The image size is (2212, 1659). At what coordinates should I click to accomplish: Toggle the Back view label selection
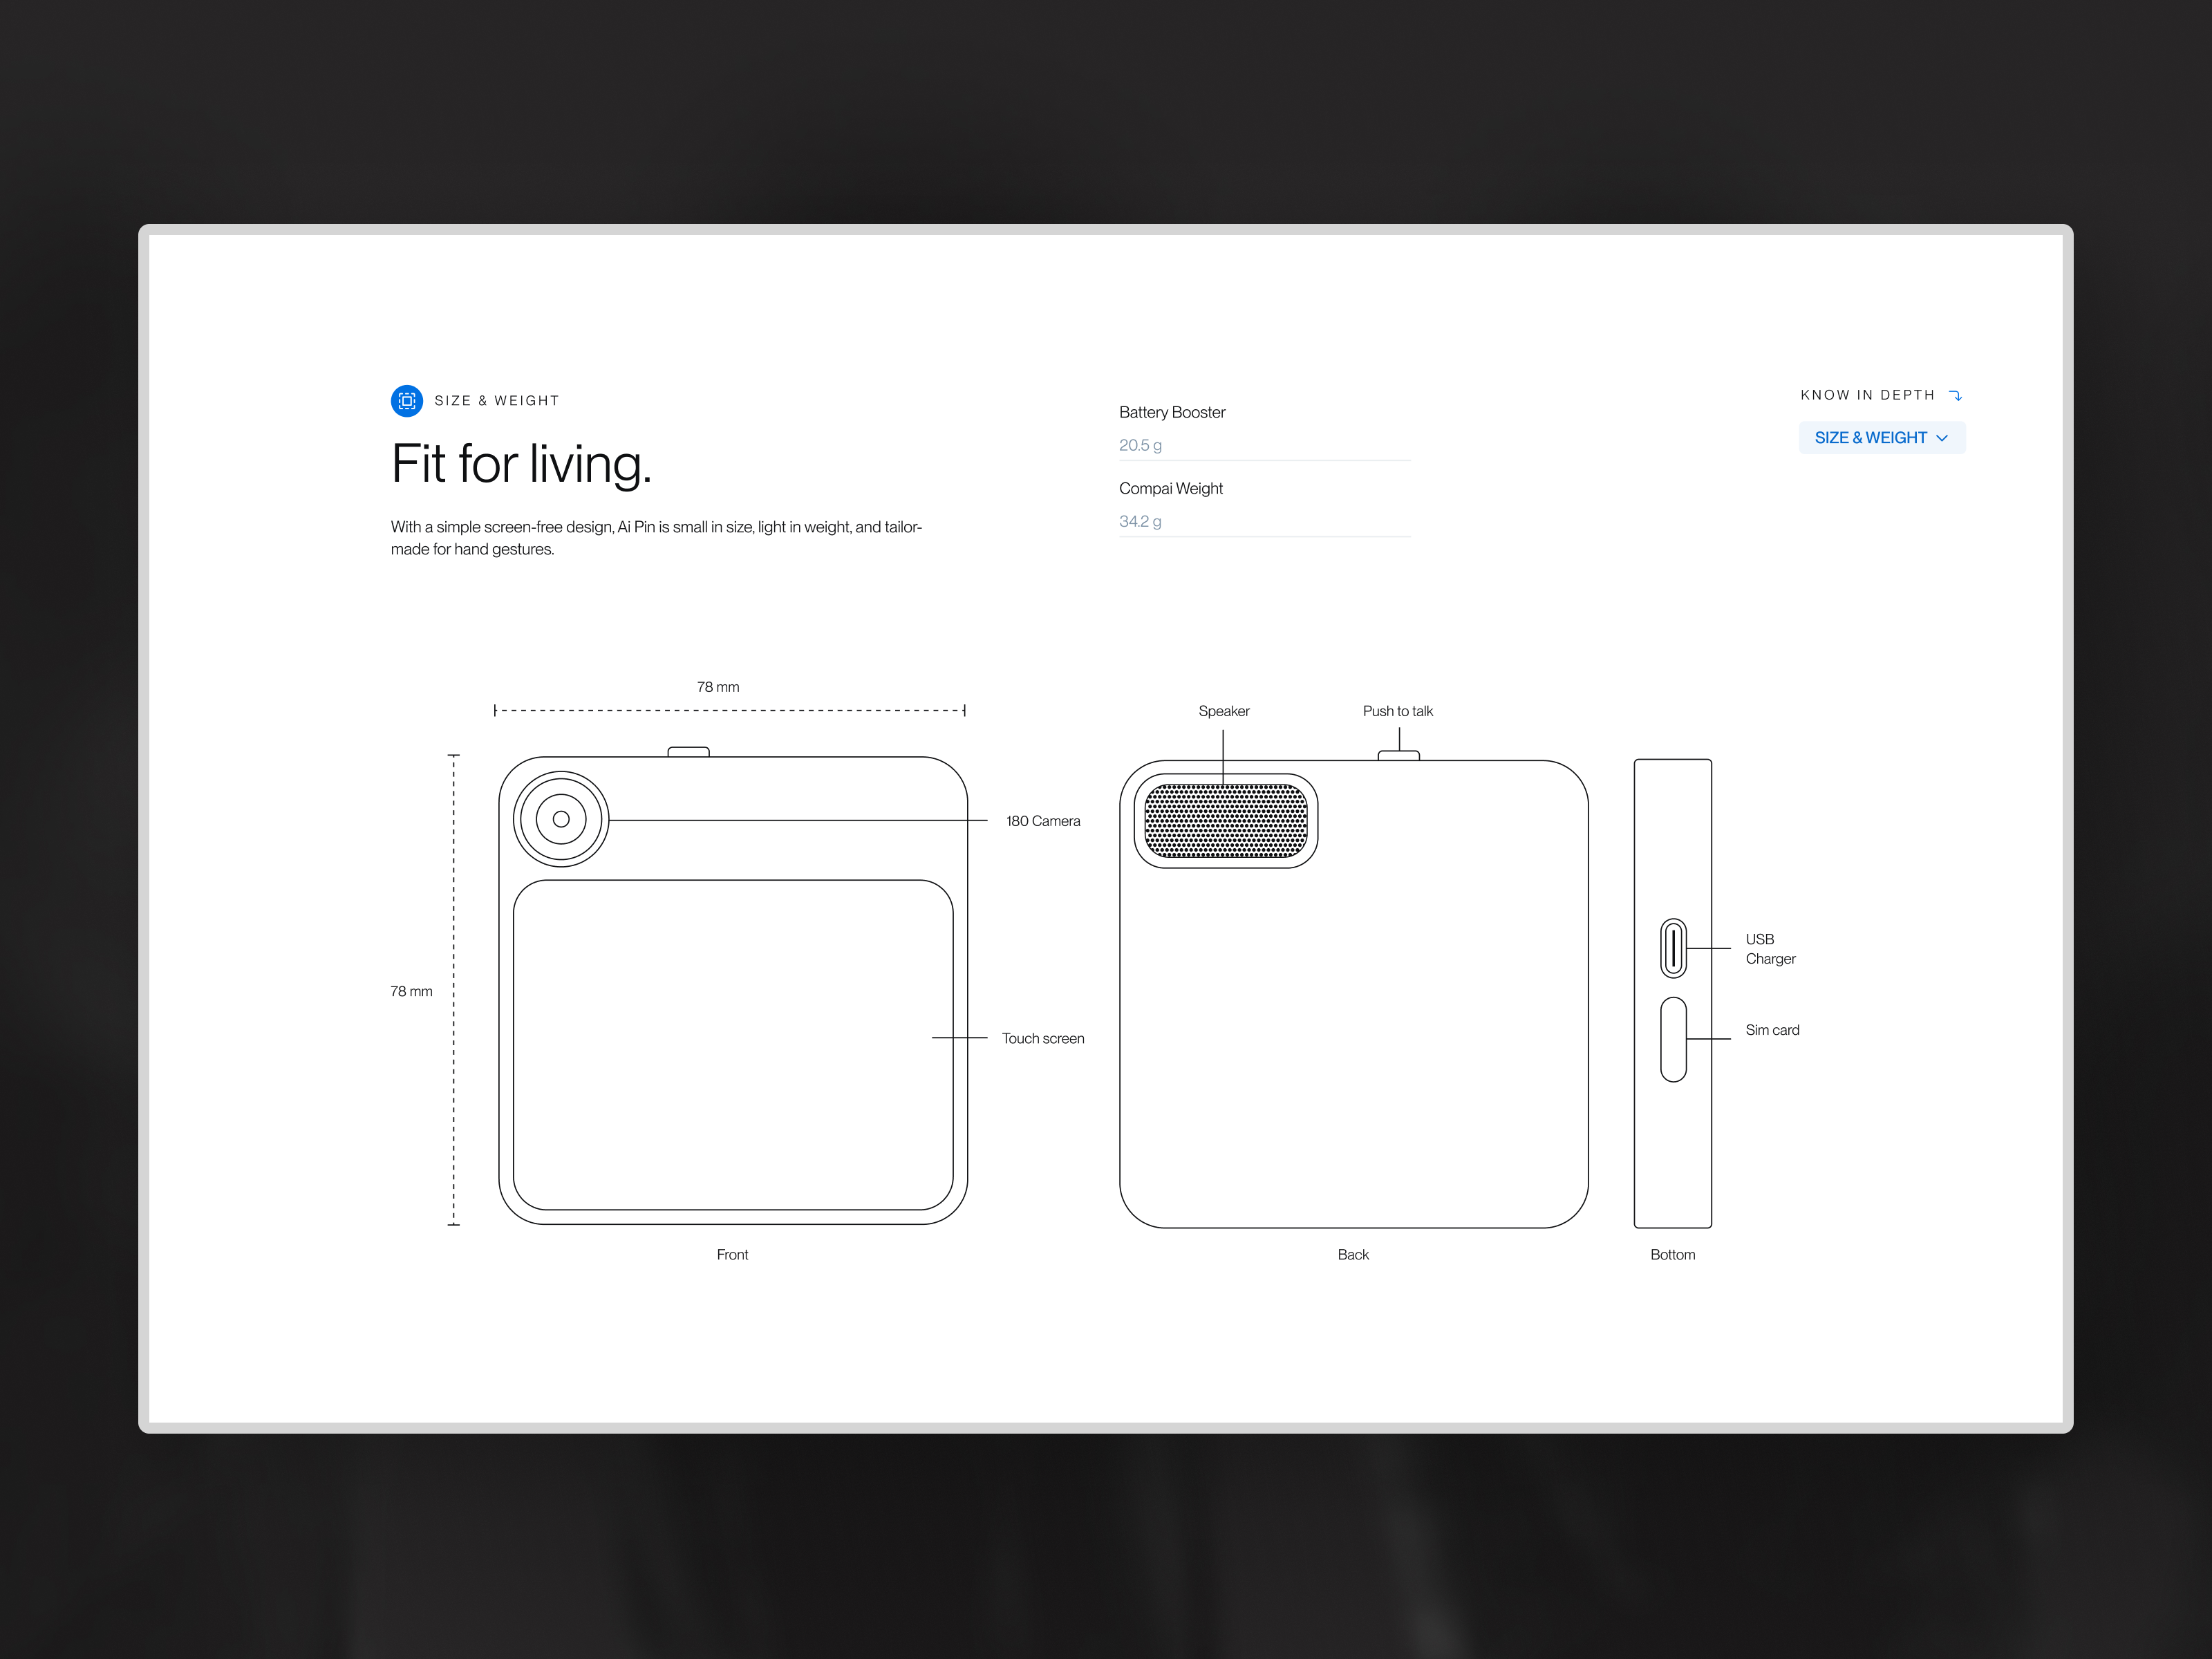coord(1352,1254)
